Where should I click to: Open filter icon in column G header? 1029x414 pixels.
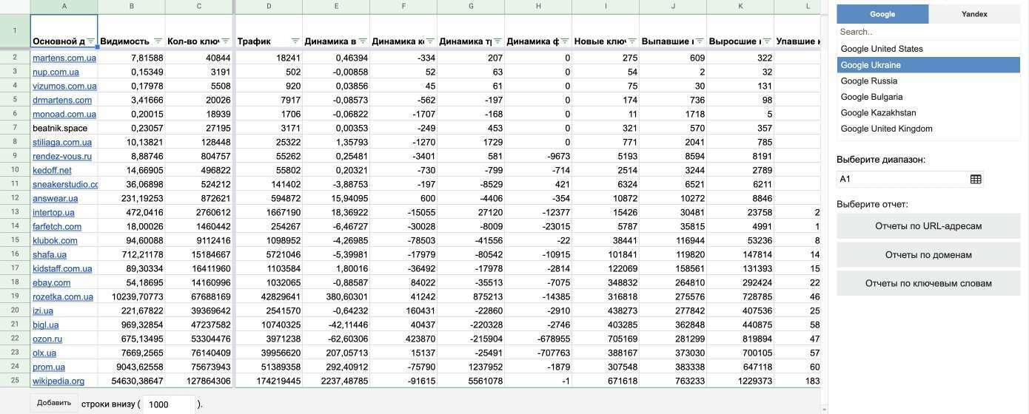tap(497, 41)
